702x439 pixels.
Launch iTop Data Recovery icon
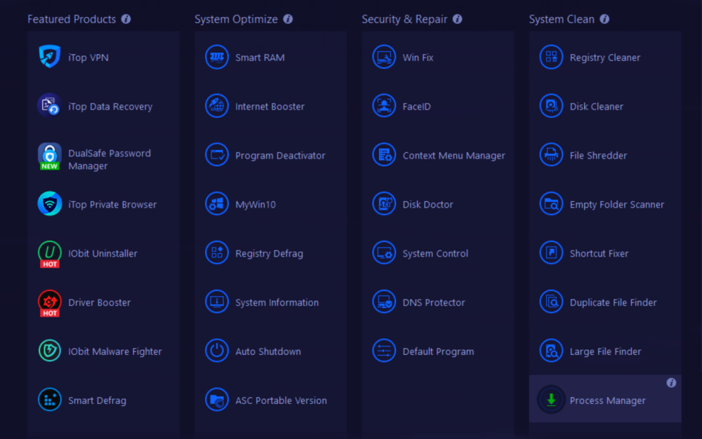click(x=49, y=105)
